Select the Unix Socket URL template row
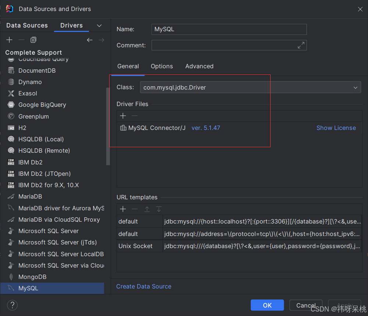368x316 pixels. pos(239,246)
